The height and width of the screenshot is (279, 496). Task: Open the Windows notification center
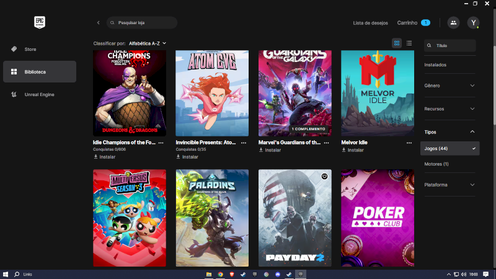486,274
